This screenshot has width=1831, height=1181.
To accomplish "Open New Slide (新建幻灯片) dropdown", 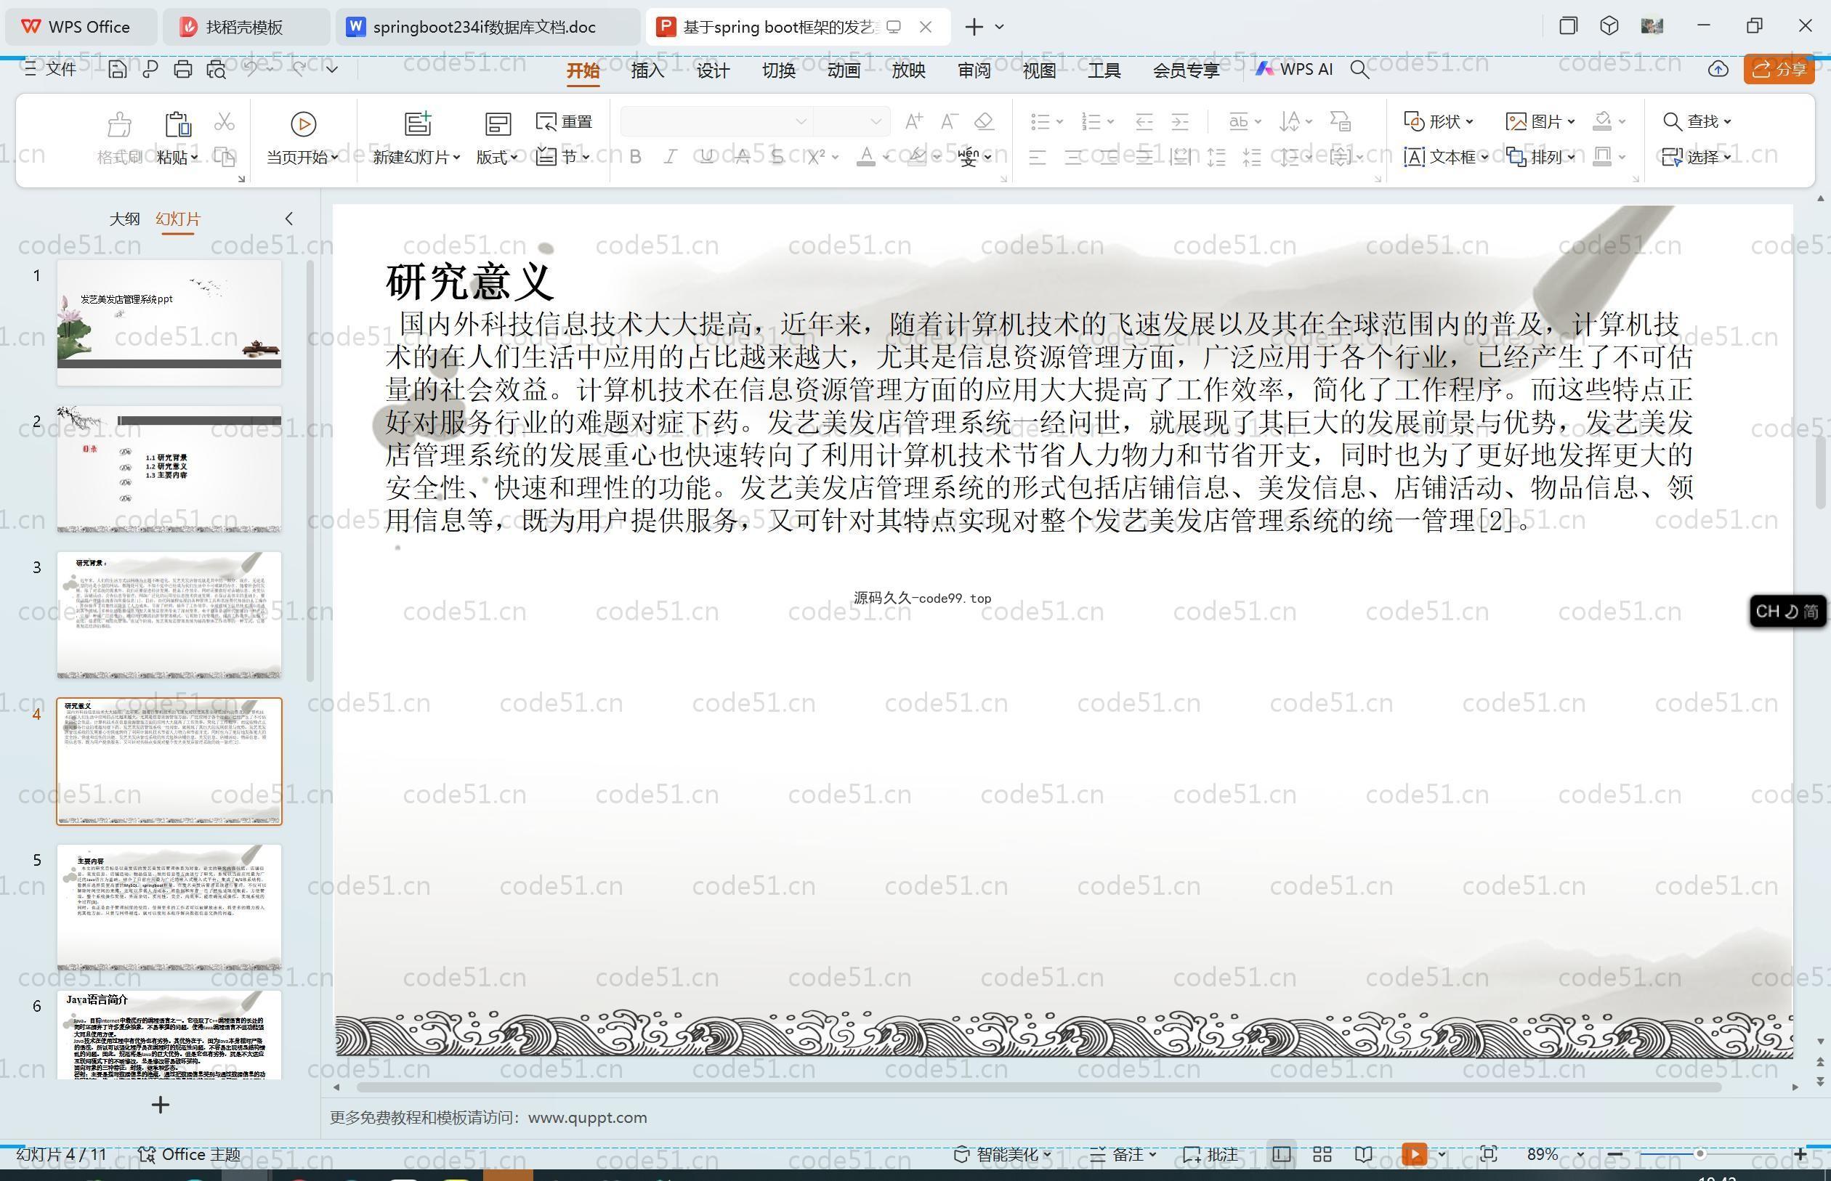I will [x=416, y=157].
